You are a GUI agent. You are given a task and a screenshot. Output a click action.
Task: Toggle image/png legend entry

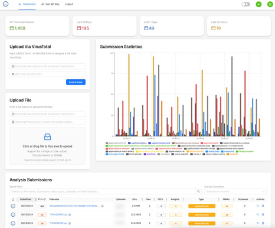228,151
